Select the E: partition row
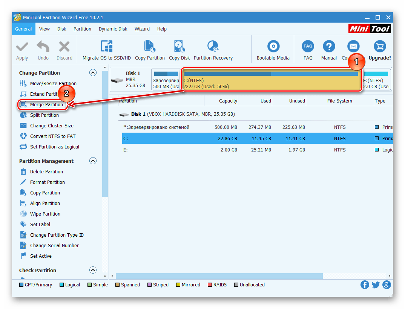The image size is (405, 309). 257,150
